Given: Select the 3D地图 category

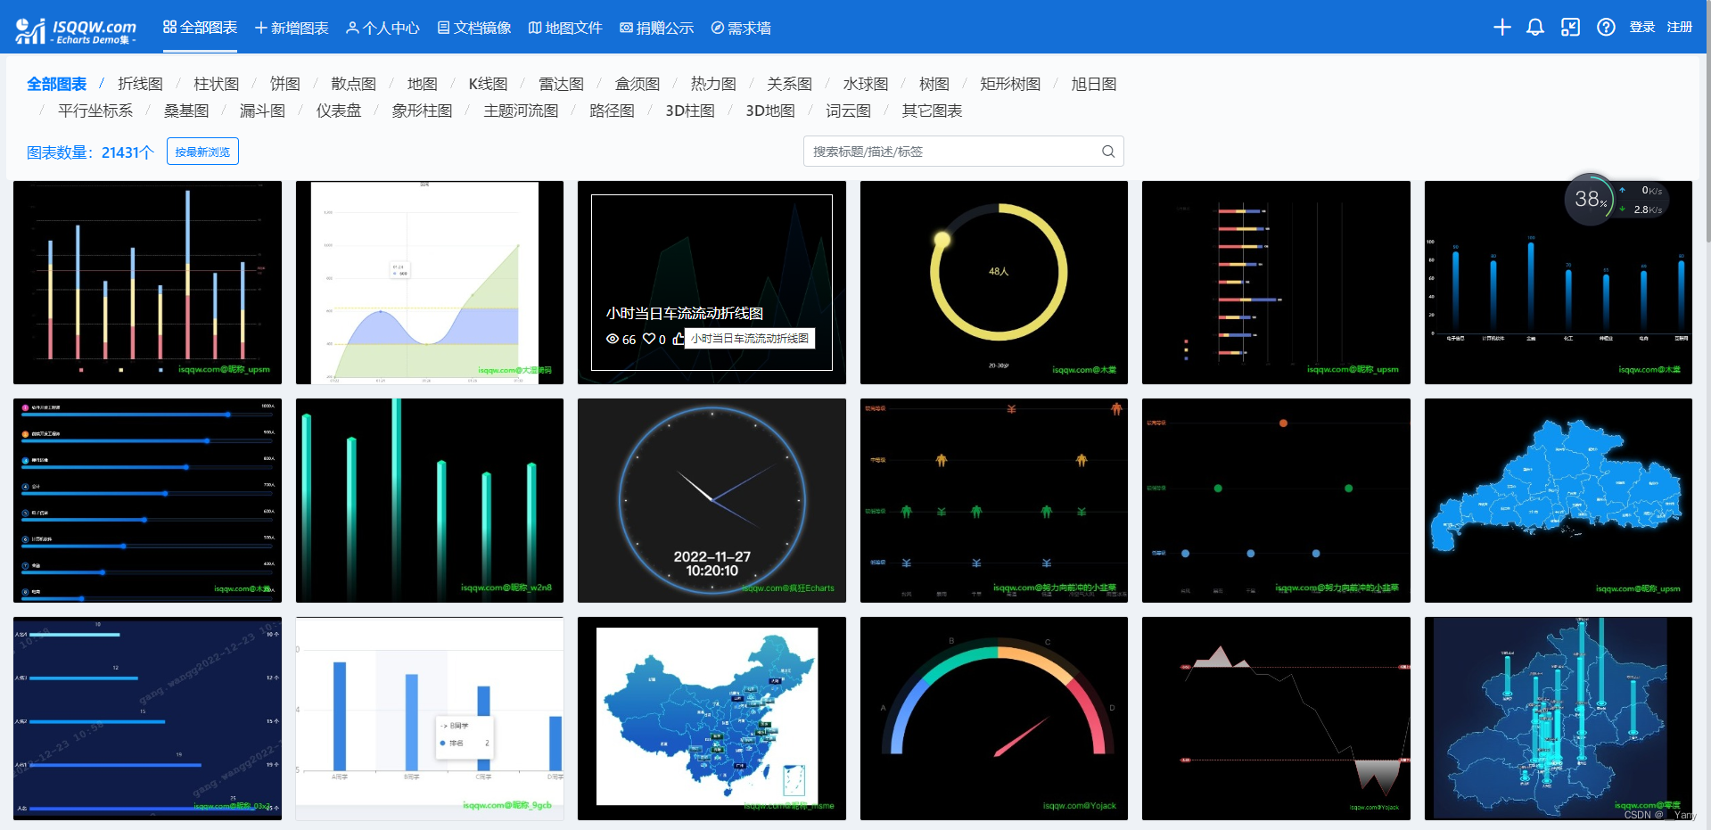Looking at the screenshot, I should 769,111.
